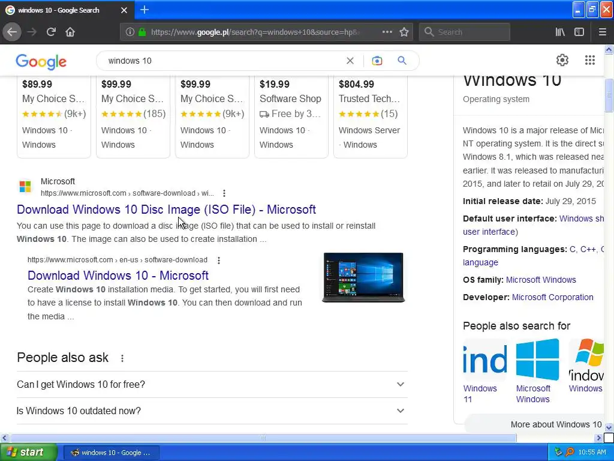Click the Microsoft site name above result

58,181
